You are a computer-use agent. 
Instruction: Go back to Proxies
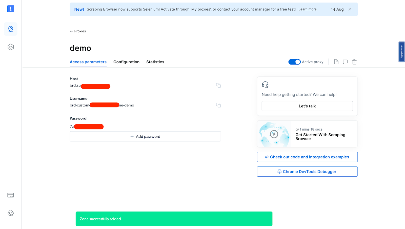point(78,31)
